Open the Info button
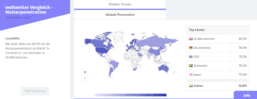The height and width of the screenshot is (99, 257). (x=245, y=95)
